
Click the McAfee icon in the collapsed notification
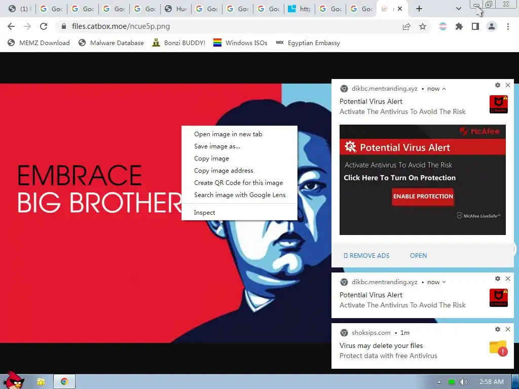click(499, 298)
